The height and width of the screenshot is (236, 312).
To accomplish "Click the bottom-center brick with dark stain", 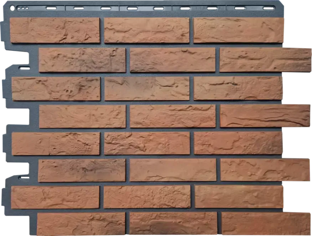I will [173, 224].
